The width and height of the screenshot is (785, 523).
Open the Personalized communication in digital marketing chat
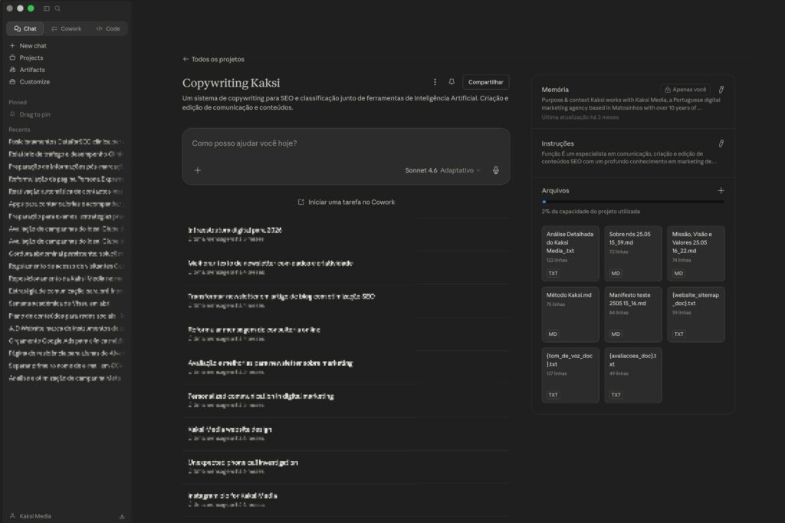tap(347, 400)
